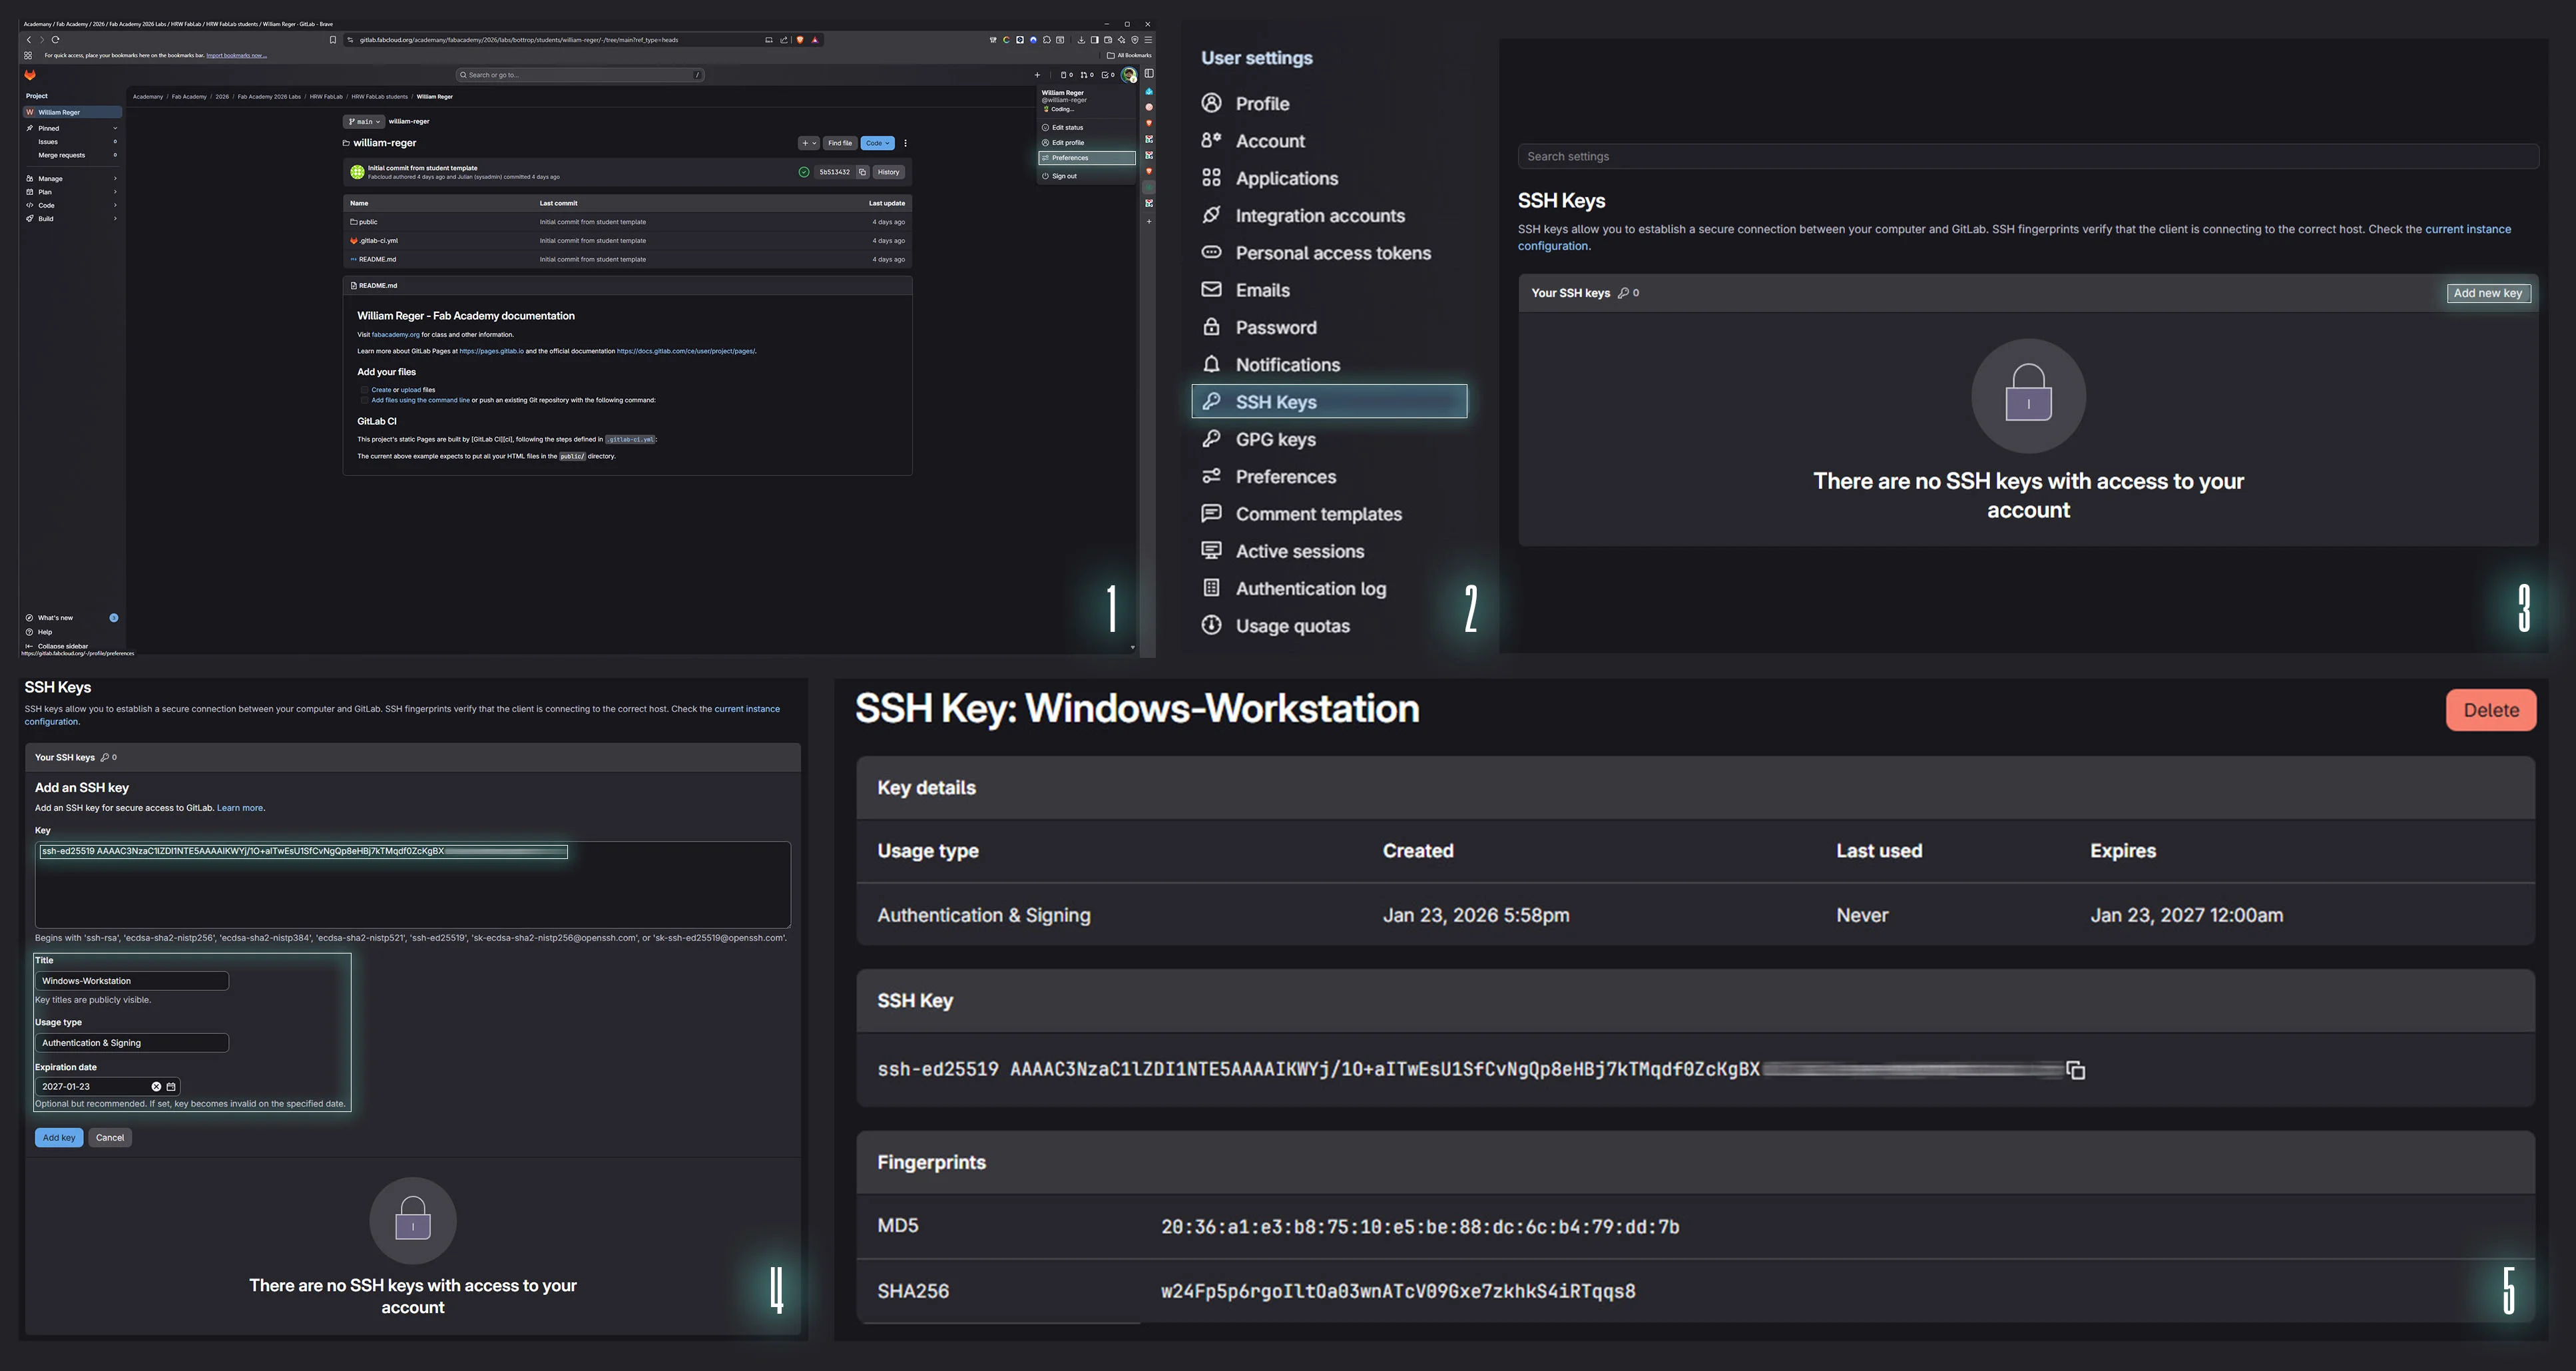Expand the blue Code clone dropdown
The width and height of the screenshot is (2576, 1371).
876,143
